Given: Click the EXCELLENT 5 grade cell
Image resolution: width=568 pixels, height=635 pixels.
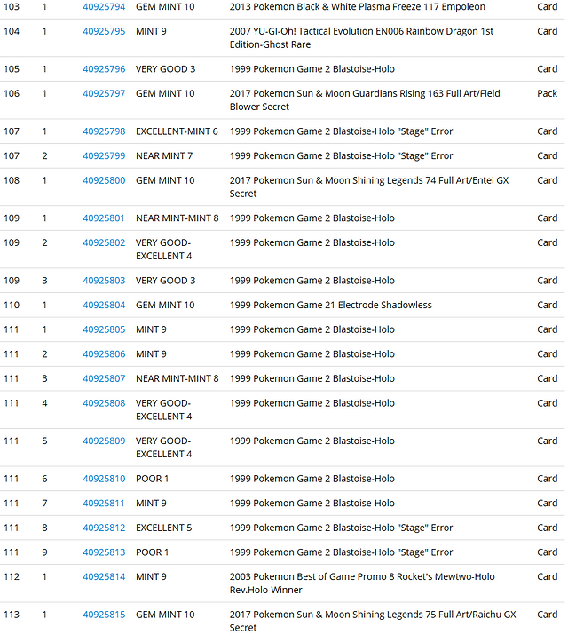Looking at the screenshot, I should click(163, 528).
